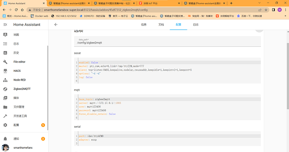Viewport: 289px width, 152px height.
Task: Open the 涂鸦智能平台 bookmark
Action: pos(224,16)
